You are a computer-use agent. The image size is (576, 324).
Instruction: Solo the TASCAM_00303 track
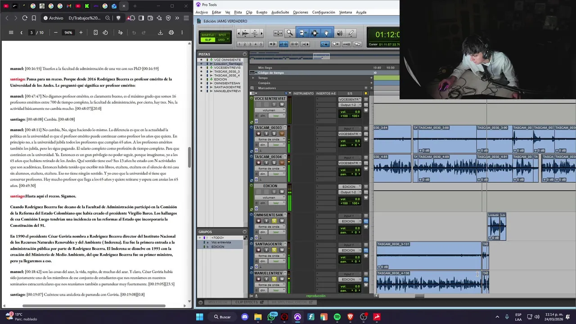pos(274,133)
